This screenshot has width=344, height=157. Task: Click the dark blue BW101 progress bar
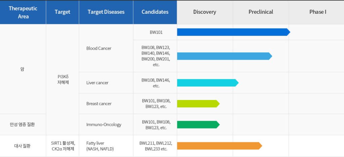click(233, 32)
